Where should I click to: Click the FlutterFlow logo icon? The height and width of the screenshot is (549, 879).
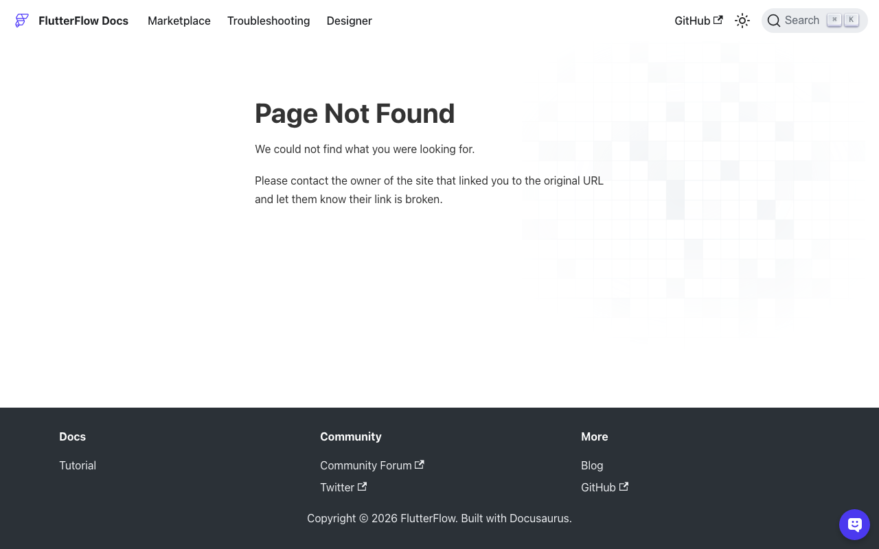[22, 21]
